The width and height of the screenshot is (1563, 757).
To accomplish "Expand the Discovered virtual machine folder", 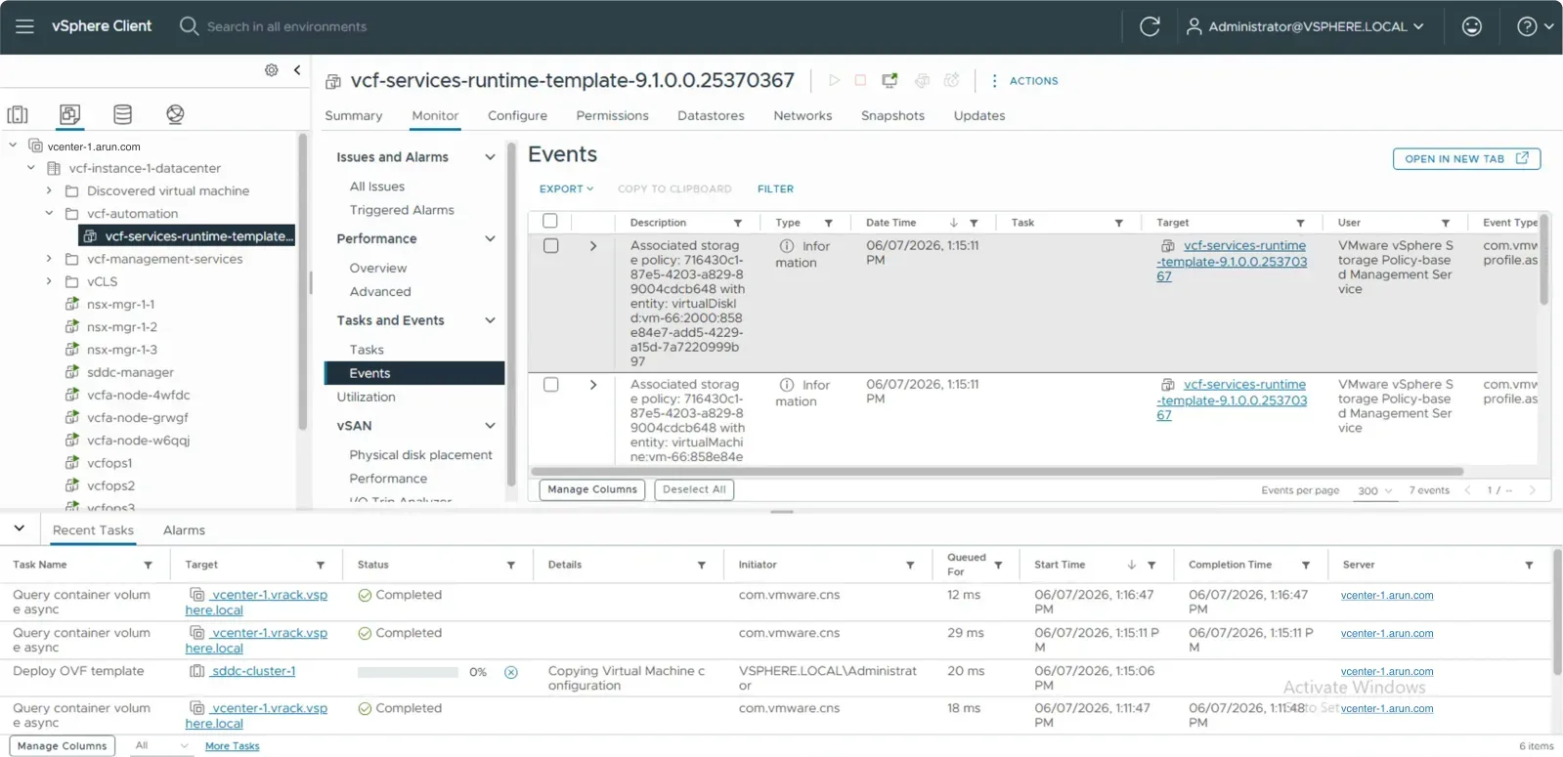I will [49, 190].
